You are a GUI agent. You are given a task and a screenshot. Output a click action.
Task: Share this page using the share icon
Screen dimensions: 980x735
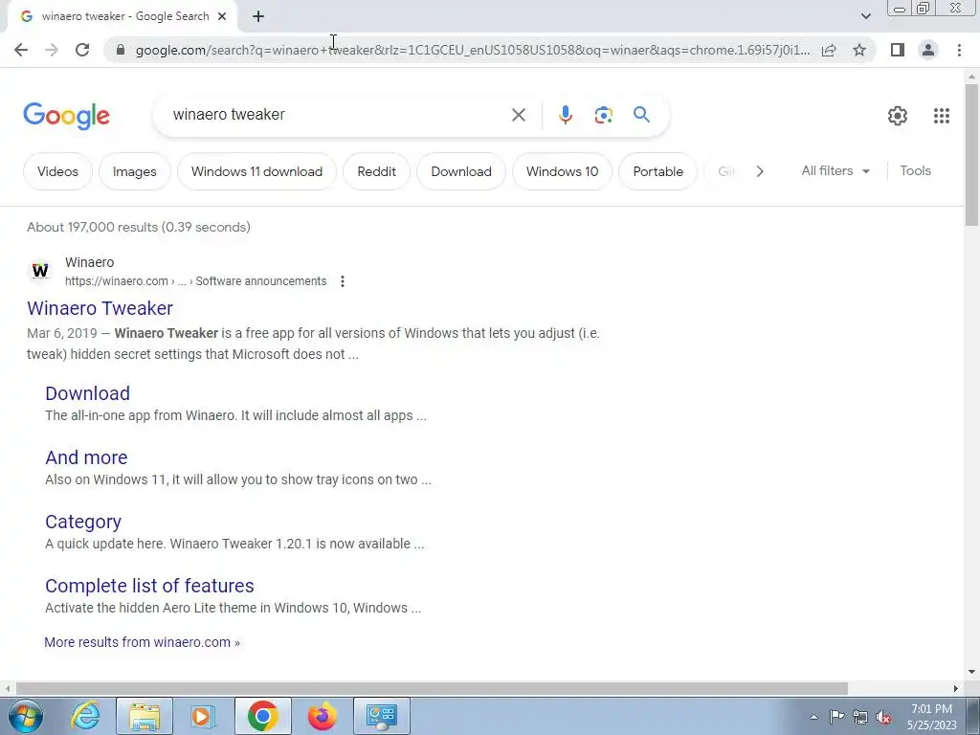click(829, 50)
